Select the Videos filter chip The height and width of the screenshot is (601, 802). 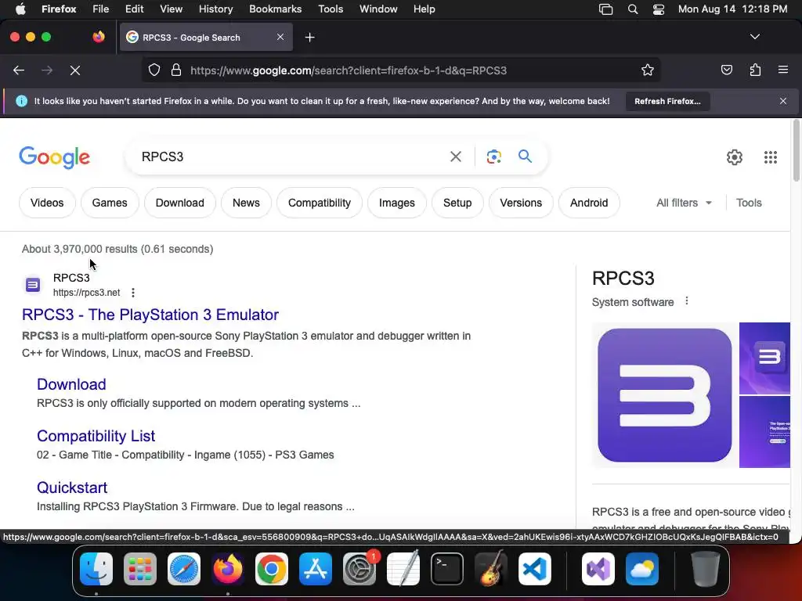pyautogui.click(x=47, y=203)
